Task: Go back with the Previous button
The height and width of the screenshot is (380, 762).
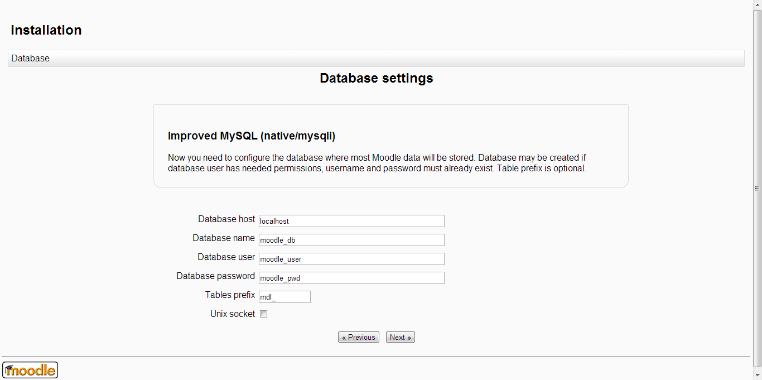Action: [x=358, y=337]
